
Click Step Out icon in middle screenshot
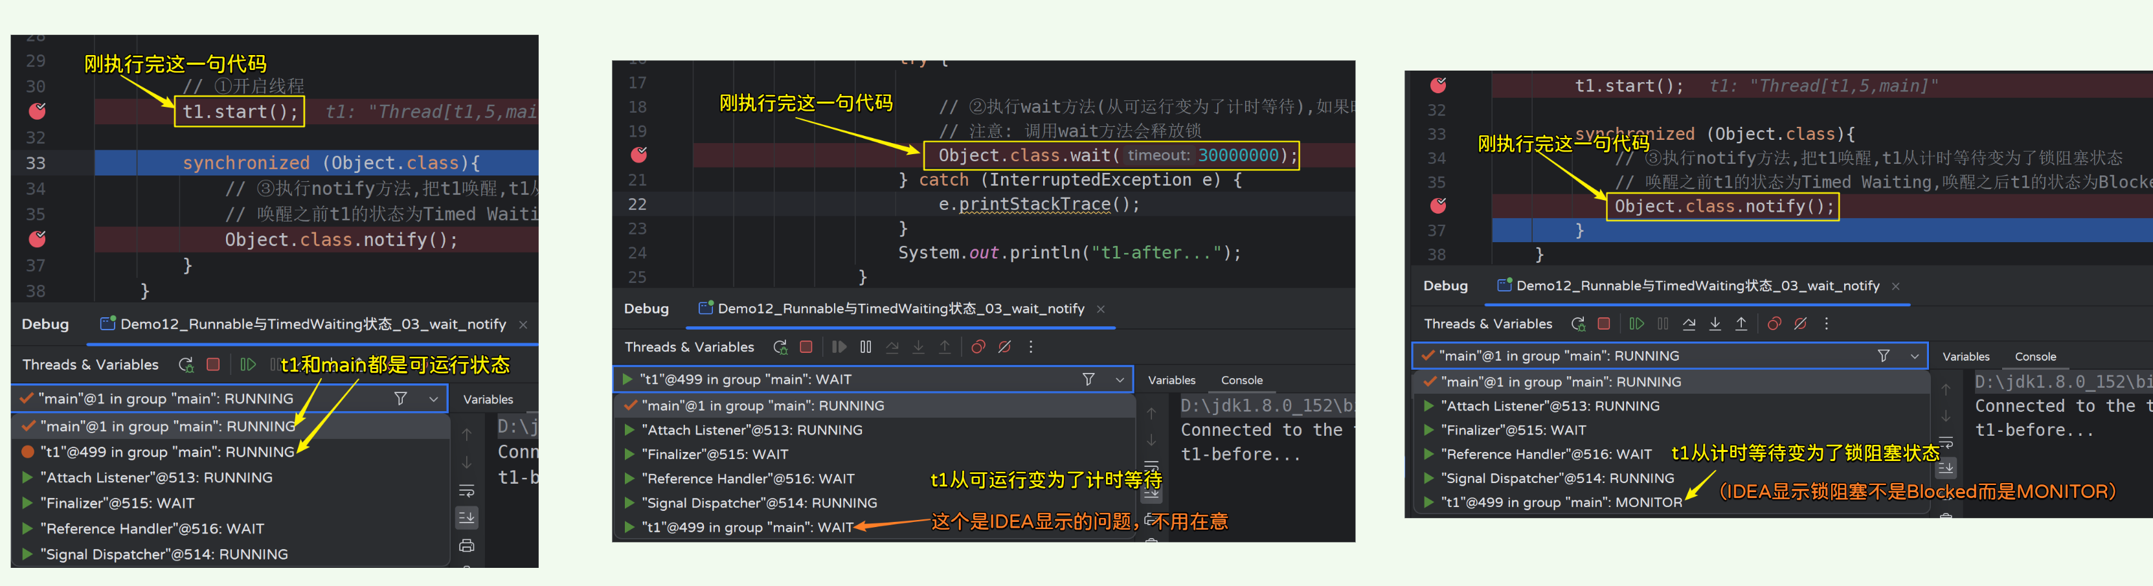click(x=945, y=347)
